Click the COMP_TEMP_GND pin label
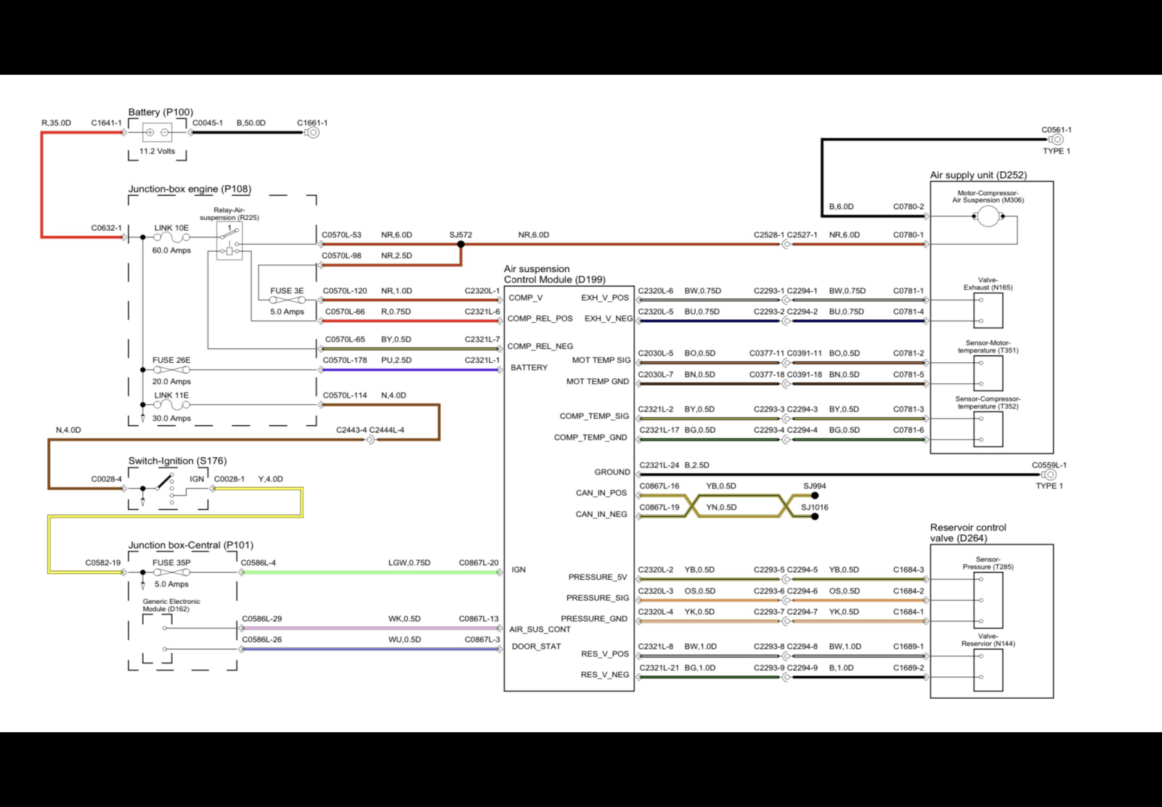 [590, 438]
